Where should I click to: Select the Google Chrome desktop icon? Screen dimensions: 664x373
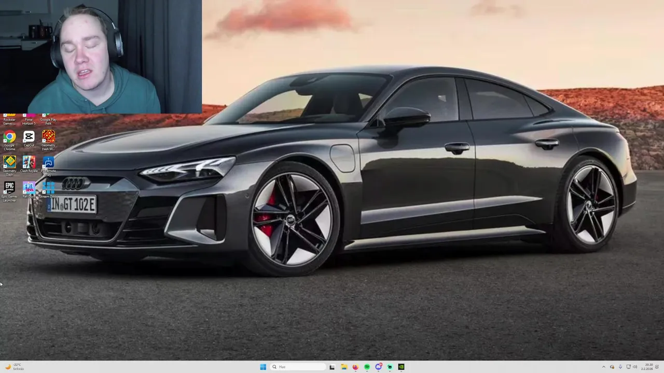click(9, 140)
